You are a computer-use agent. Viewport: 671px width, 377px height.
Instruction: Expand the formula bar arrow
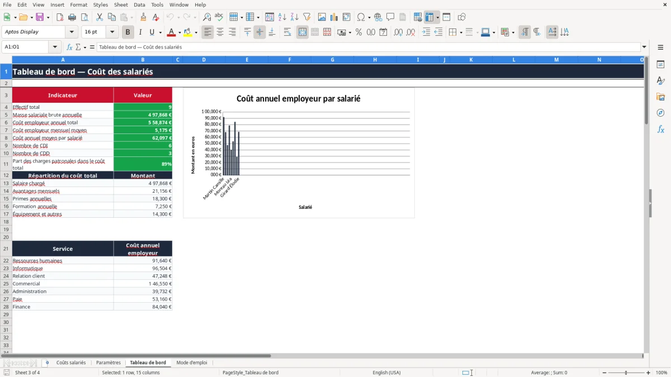(644, 47)
